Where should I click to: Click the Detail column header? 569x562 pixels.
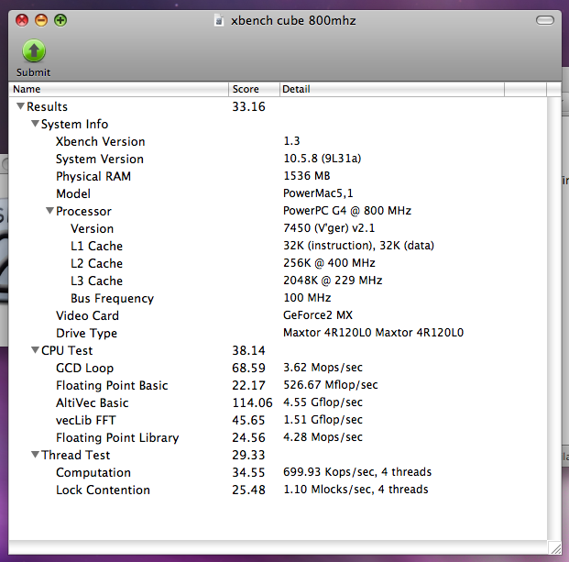coord(392,89)
